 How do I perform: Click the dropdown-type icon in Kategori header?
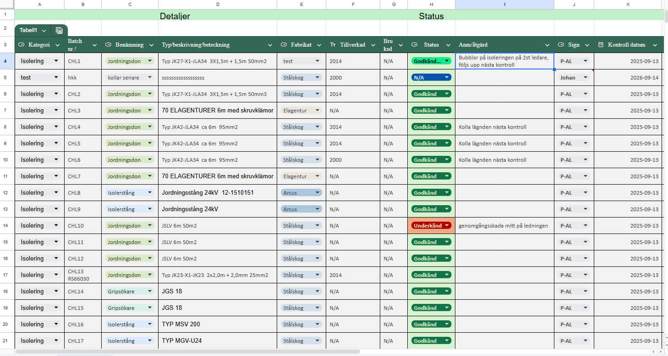coord(21,45)
